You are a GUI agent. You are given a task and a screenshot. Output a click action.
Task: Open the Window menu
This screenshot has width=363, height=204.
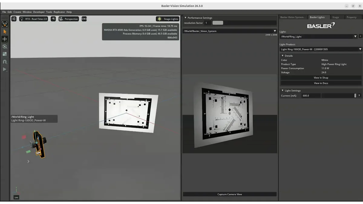(27, 12)
